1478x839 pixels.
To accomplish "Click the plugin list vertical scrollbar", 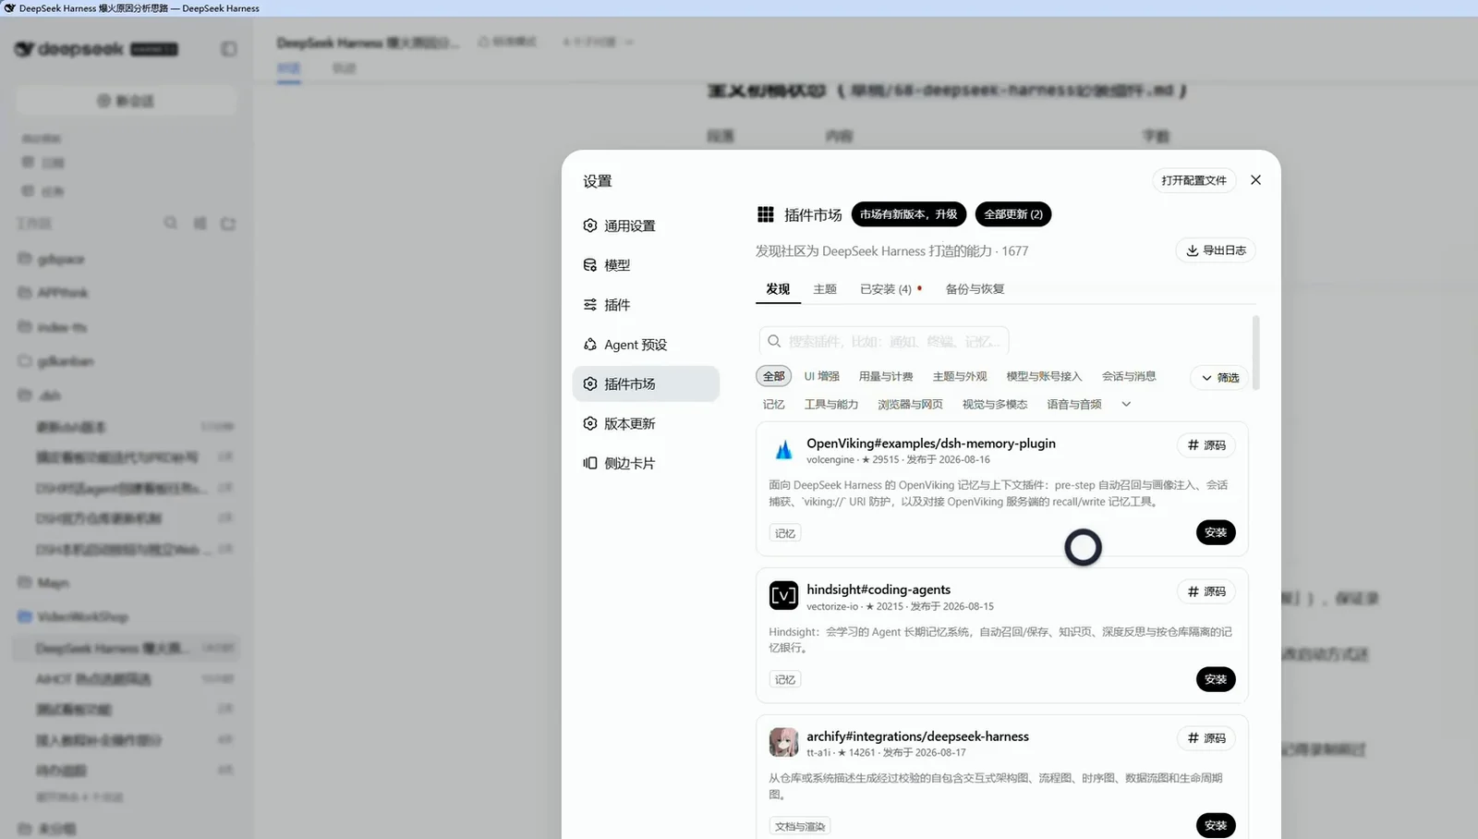I will pyautogui.click(x=1255, y=353).
